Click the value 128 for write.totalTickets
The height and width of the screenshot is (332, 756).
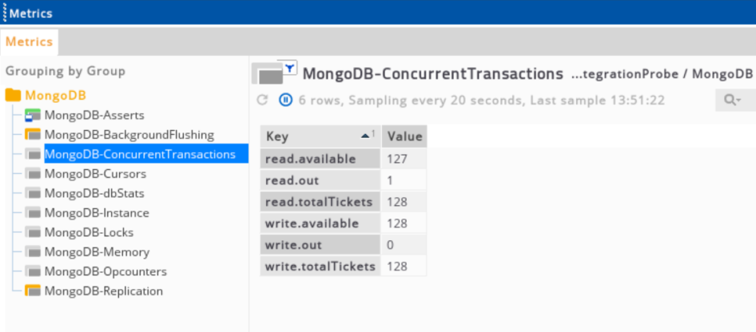pyautogui.click(x=404, y=266)
